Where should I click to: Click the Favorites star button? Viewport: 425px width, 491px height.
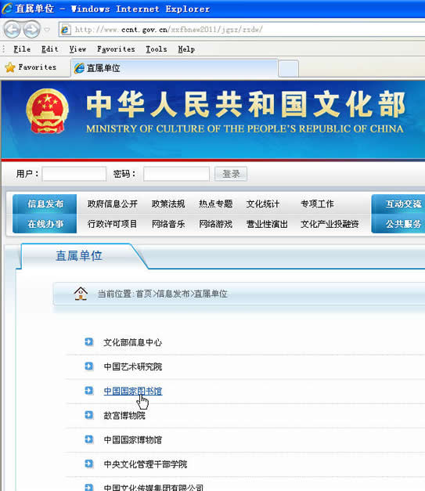[31, 67]
